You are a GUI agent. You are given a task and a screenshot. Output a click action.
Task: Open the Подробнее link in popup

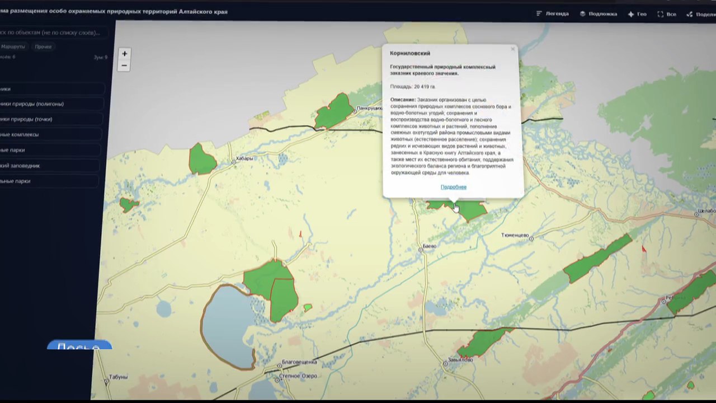(453, 187)
